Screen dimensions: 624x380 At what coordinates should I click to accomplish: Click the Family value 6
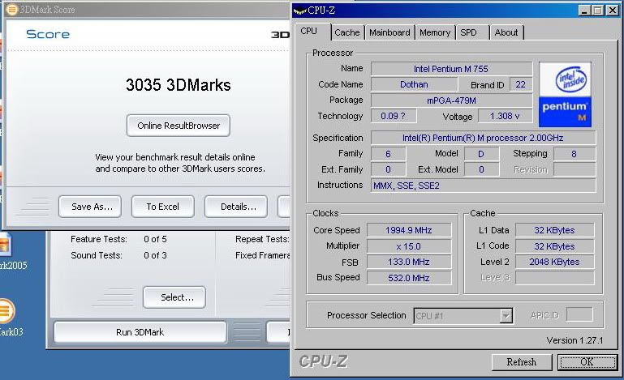click(389, 154)
